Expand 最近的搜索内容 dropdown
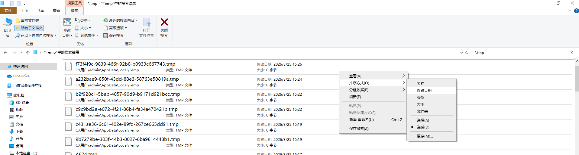This screenshot has width=579, height=155. [x=121, y=20]
